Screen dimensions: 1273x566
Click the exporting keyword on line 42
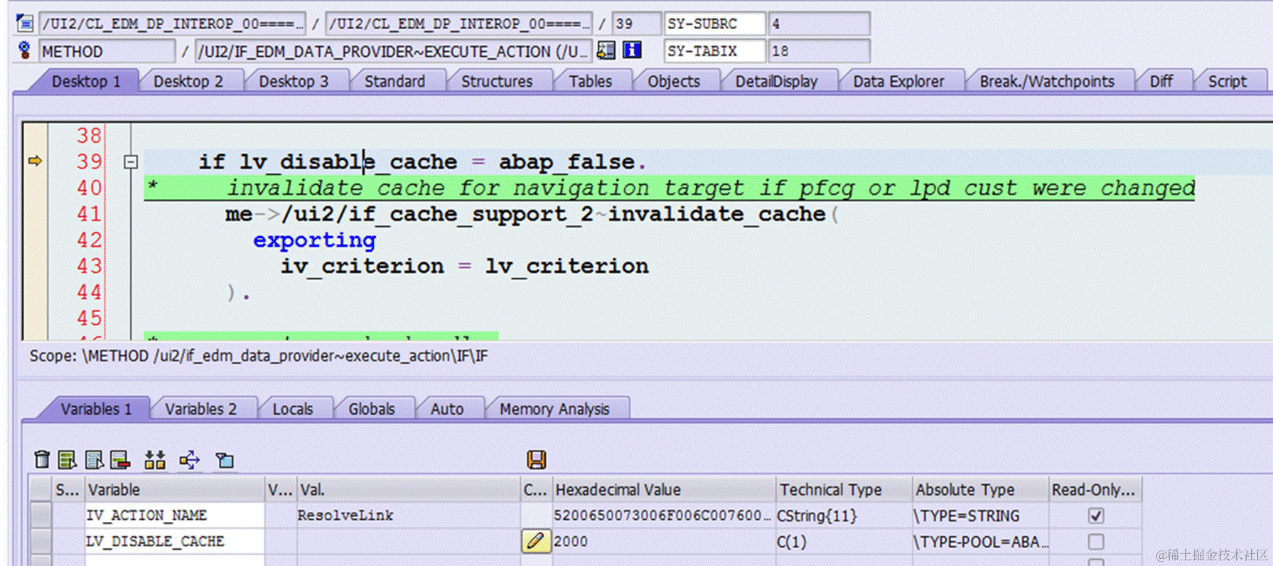click(314, 240)
